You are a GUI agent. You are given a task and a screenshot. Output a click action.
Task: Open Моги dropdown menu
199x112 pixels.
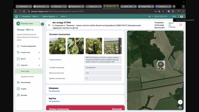35,16
